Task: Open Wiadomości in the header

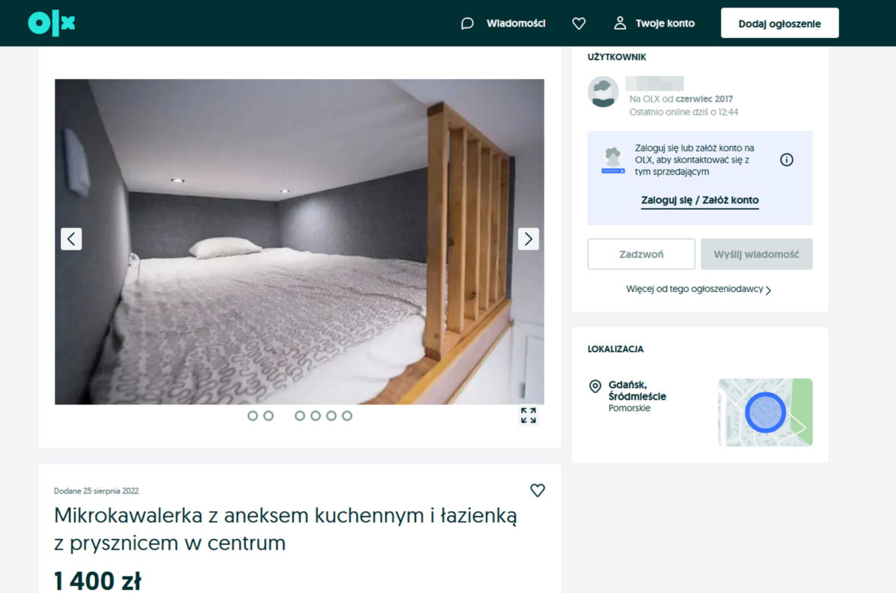Action: (x=516, y=24)
